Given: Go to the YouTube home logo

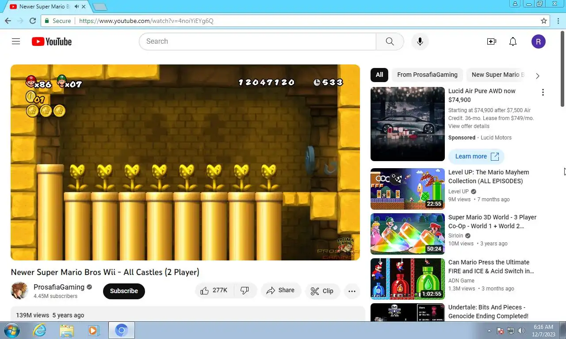Looking at the screenshot, I should point(52,41).
